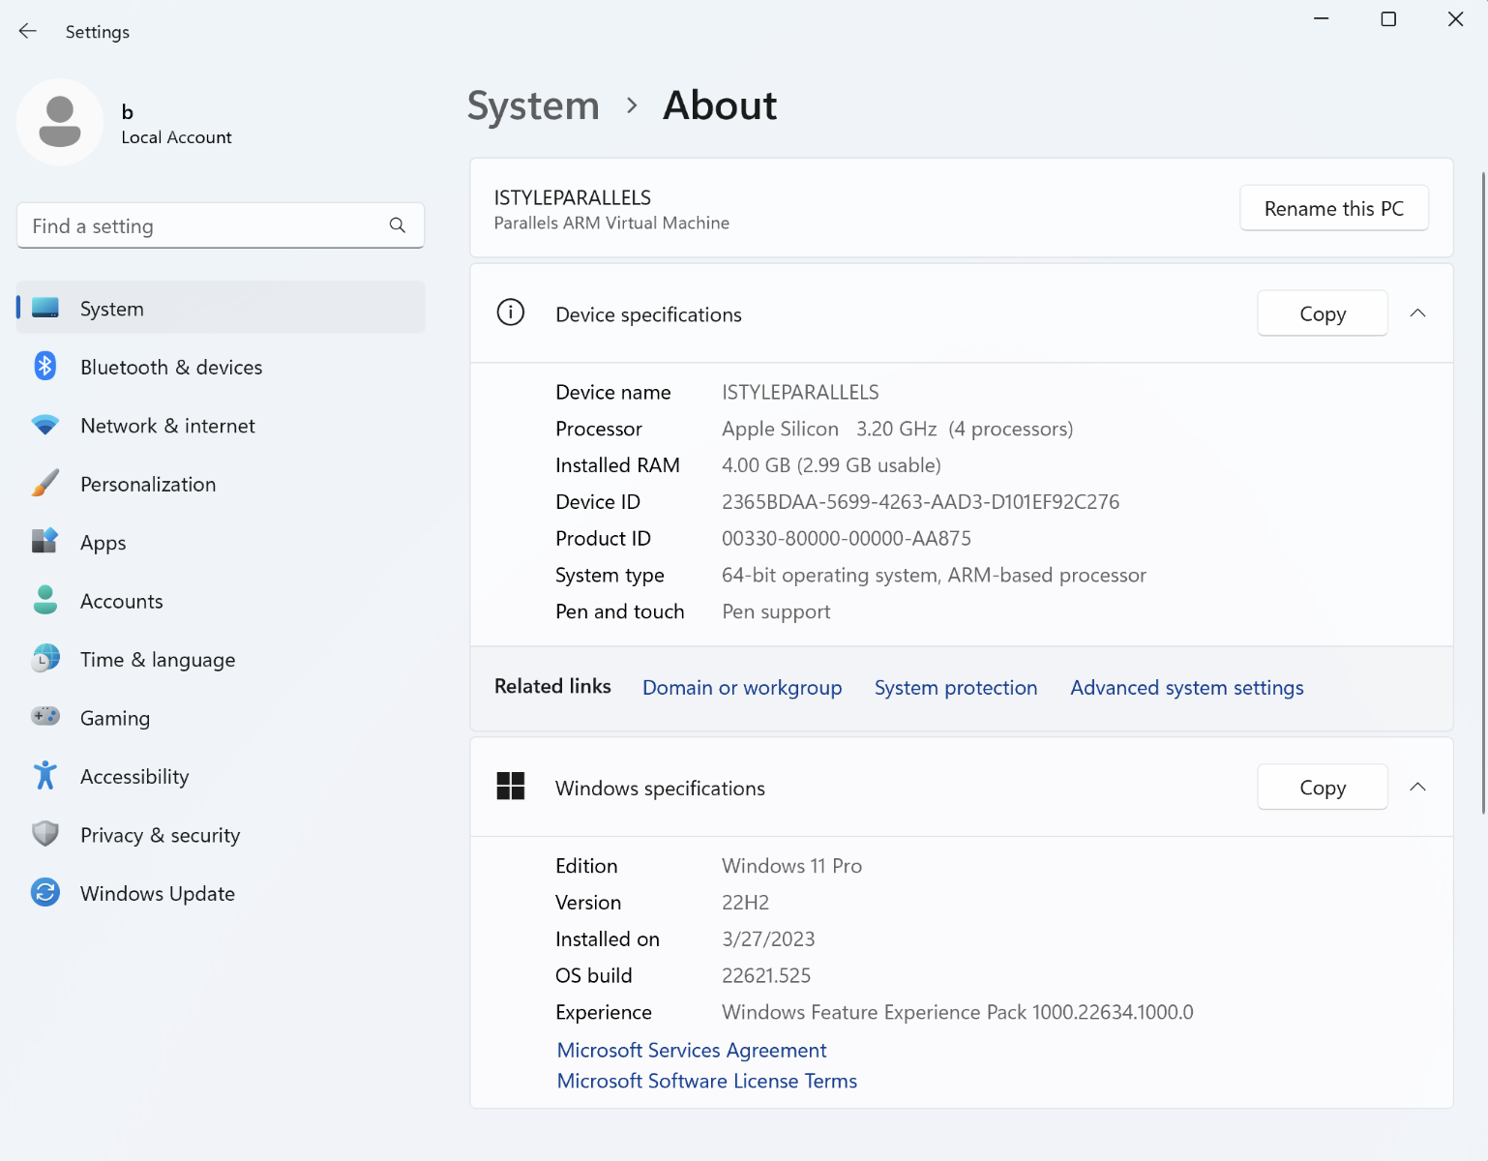Click the Bluetooth & devices icon
The image size is (1488, 1161).
(45, 367)
